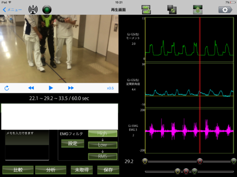This screenshot has width=237, height=177.
Task: Click red handle on lower slider
Action: [186, 171]
